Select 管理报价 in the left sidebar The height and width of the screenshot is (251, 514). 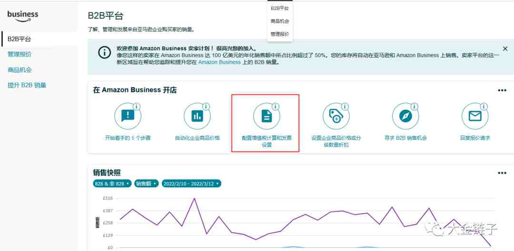(x=20, y=54)
